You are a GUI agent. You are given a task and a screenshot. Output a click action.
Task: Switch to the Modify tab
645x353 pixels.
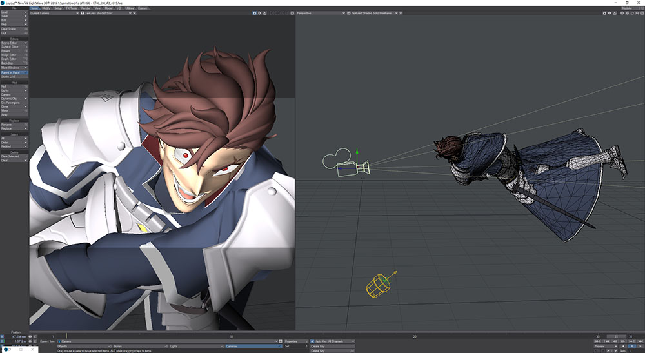(x=46, y=8)
